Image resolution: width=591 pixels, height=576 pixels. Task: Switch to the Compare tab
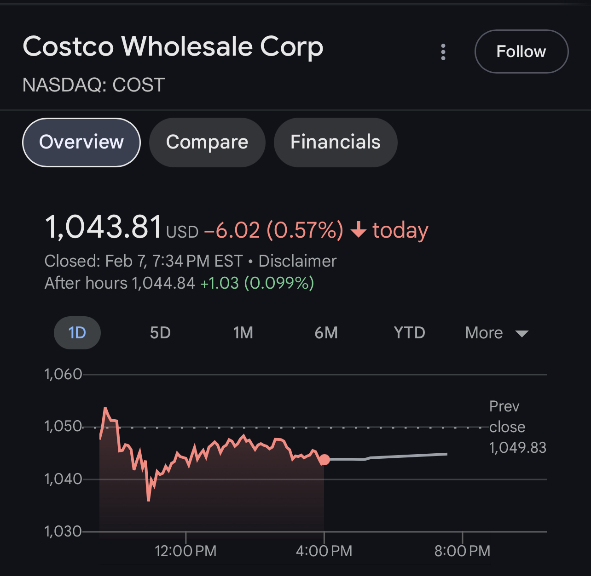point(207,142)
